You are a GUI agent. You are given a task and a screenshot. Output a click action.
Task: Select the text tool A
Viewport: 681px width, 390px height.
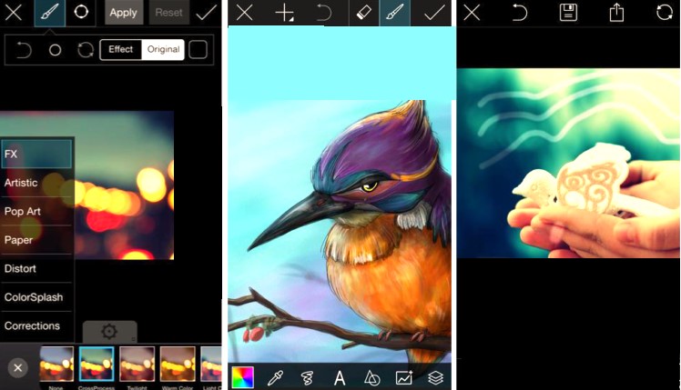340,378
